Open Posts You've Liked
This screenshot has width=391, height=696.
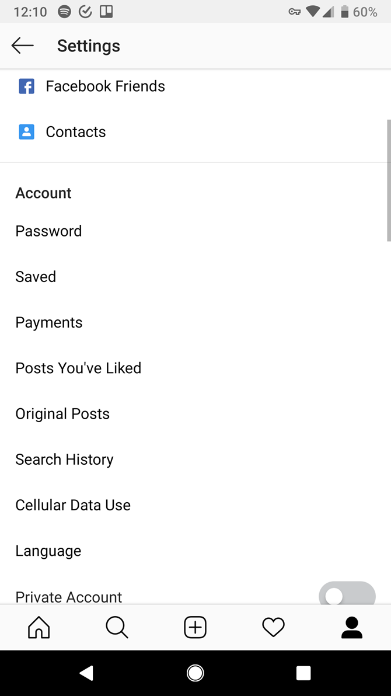(78, 368)
